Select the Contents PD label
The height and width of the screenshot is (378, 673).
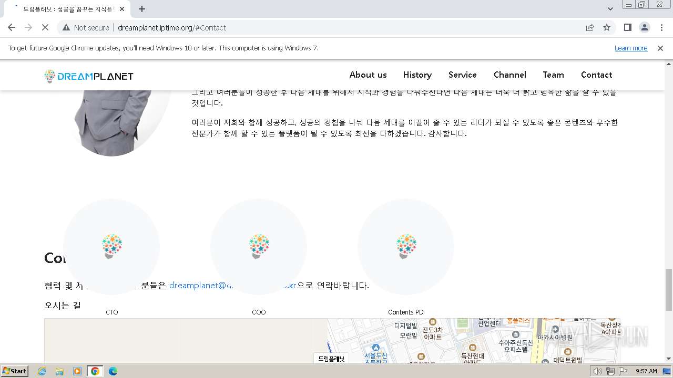click(x=406, y=312)
